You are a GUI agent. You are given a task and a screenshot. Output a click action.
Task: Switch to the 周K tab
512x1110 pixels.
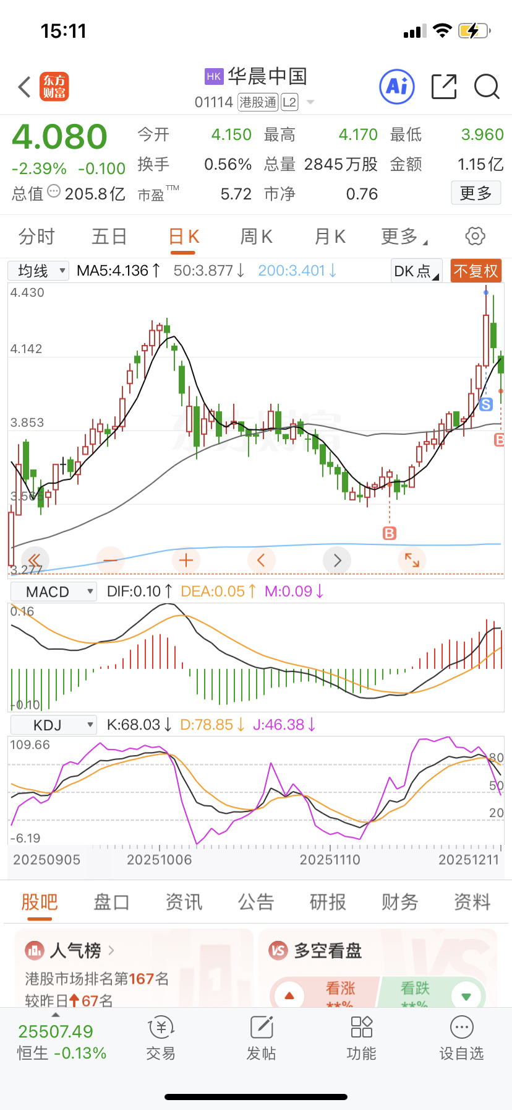(x=256, y=237)
